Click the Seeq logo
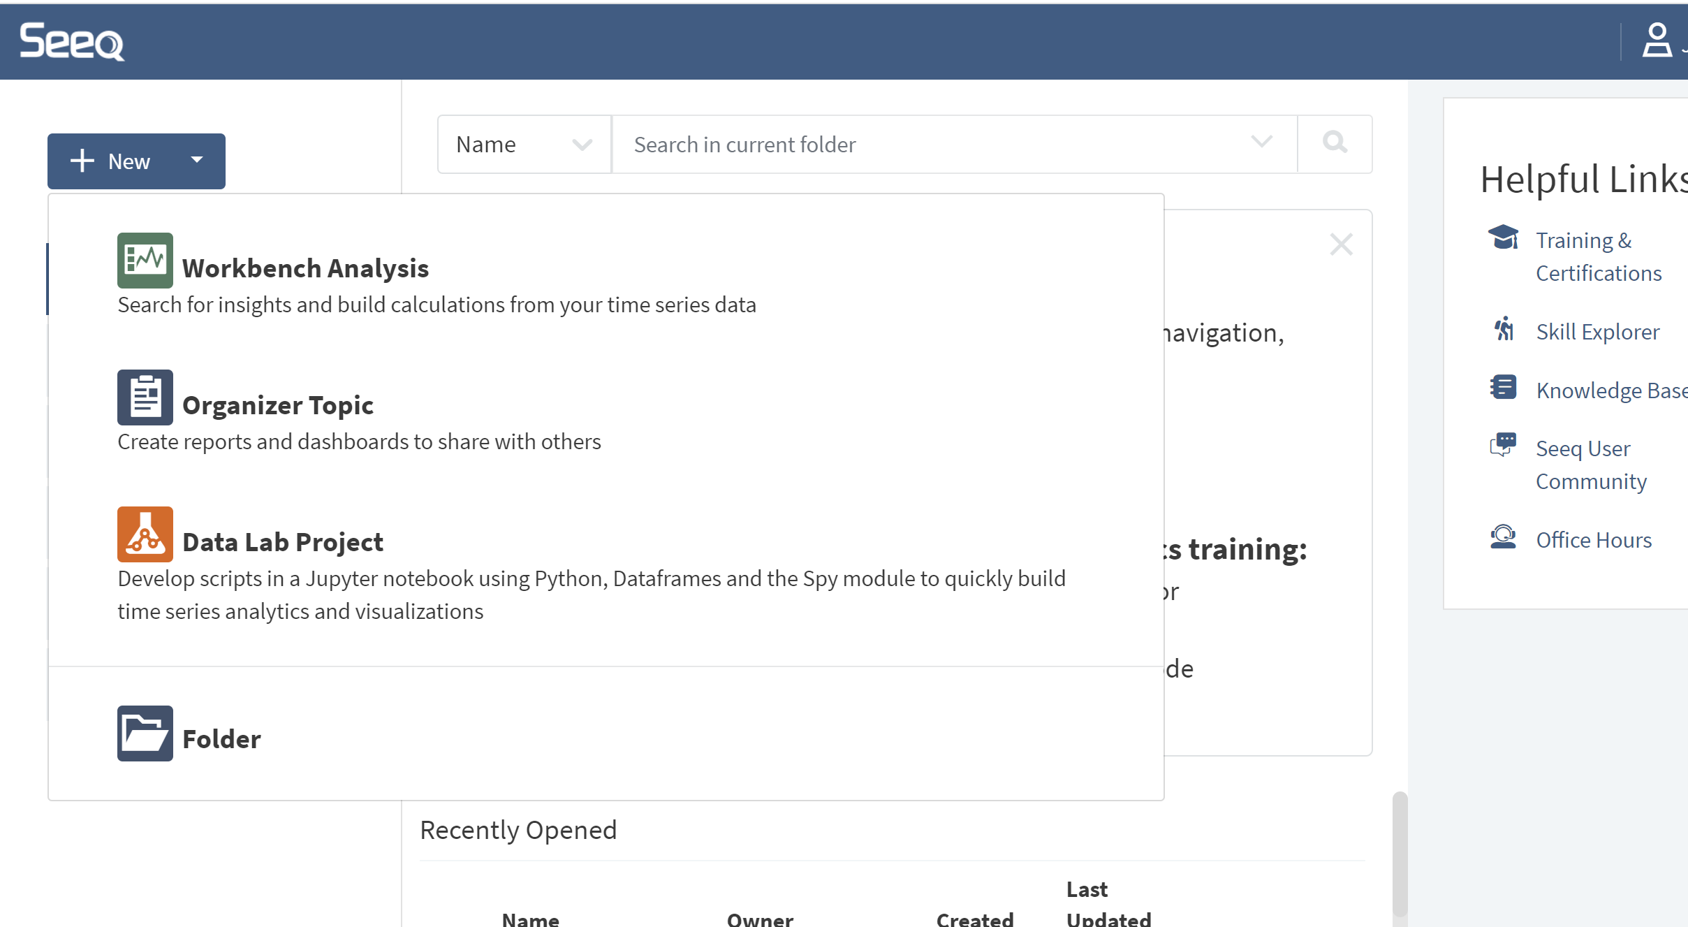This screenshot has width=1688, height=927. coord(71,41)
